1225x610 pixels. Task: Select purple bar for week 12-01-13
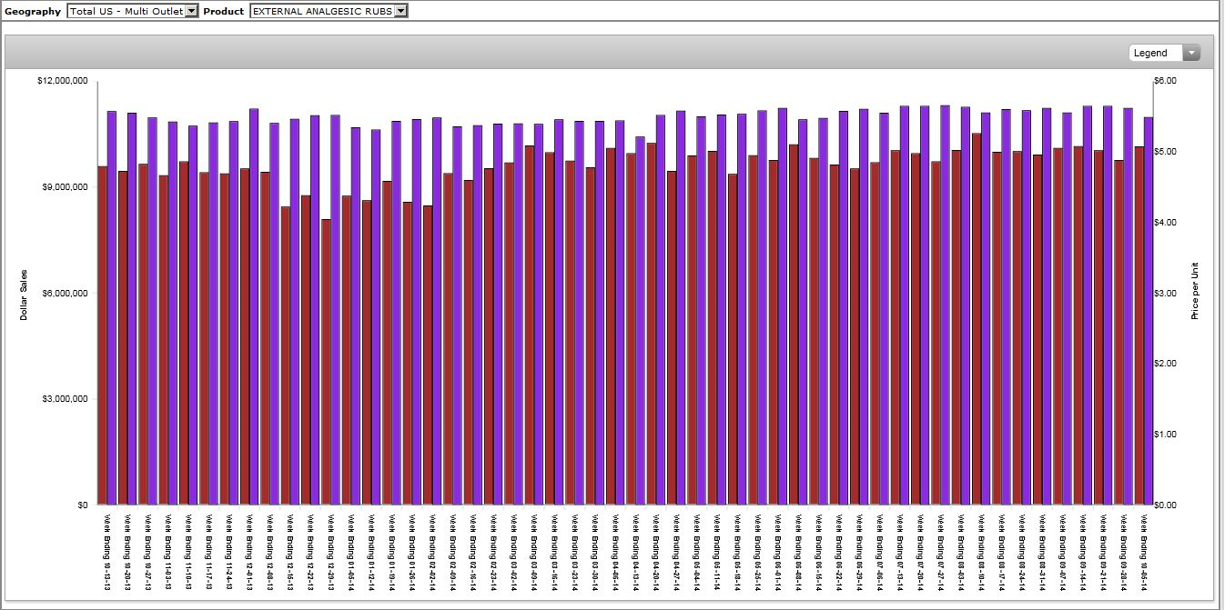(x=254, y=307)
